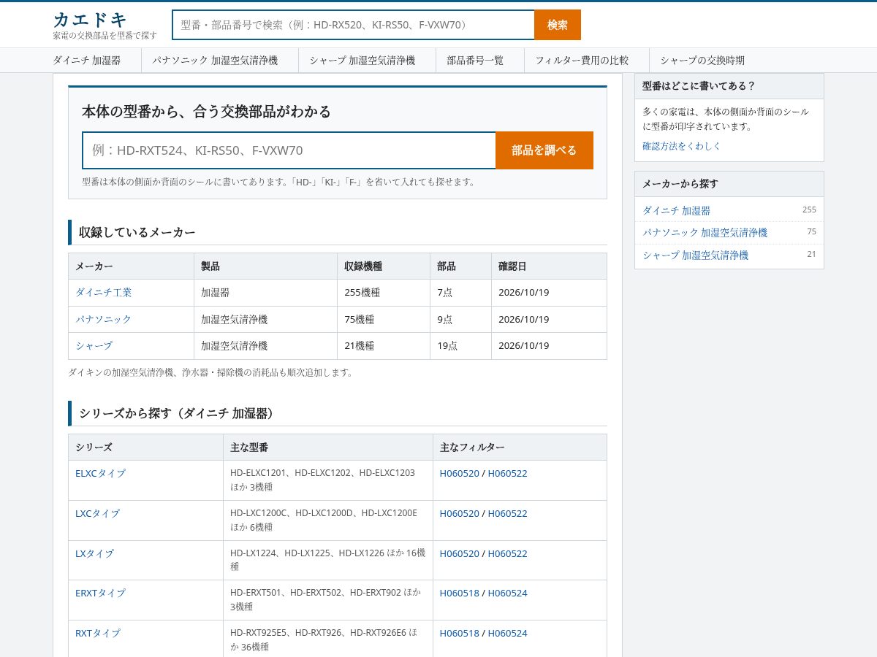The height and width of the screenshot is (657, 877).
Task: Open H060520 filter in LXタイプ row
Action: point(460,553)
